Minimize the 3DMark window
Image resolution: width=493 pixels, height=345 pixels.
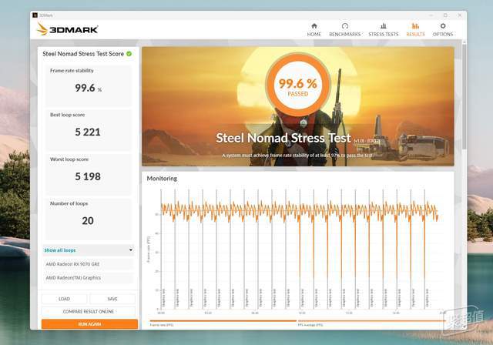(x=431, y=15)
